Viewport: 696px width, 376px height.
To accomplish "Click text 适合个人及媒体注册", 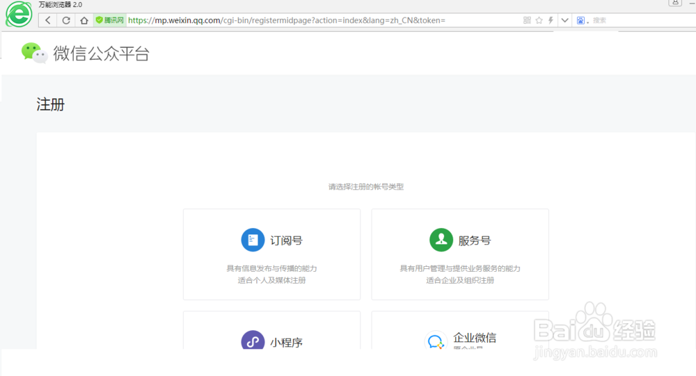I will click(x=271, y=280).
